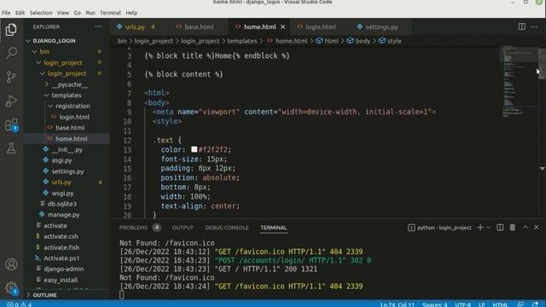
Task: Close the terminal panel
Action: coord(537,228)
